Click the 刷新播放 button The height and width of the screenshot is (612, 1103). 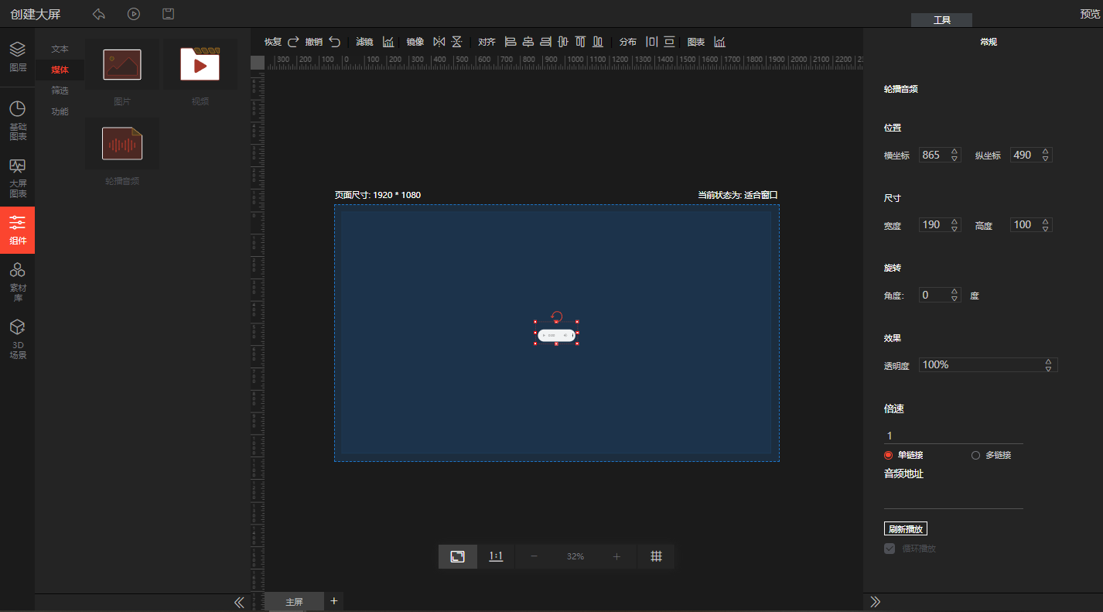905,529
